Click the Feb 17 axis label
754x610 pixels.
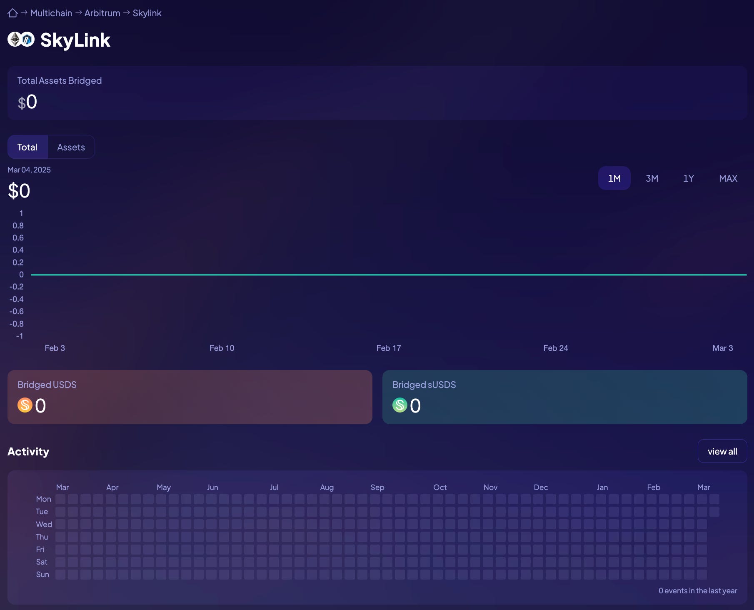coord(389,348)
